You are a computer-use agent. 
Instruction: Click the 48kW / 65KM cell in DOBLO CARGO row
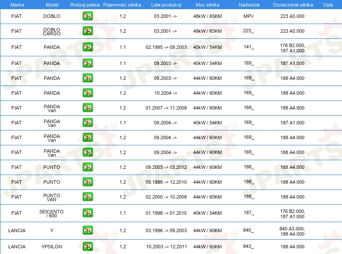tap(207, 31)
